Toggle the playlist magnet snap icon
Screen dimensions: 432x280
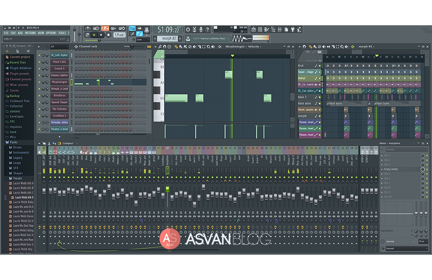click(x=304, y=47)
